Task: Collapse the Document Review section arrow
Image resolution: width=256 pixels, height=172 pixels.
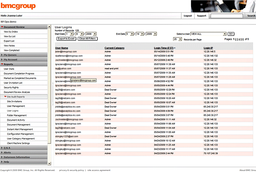Action: pos(2,27)
